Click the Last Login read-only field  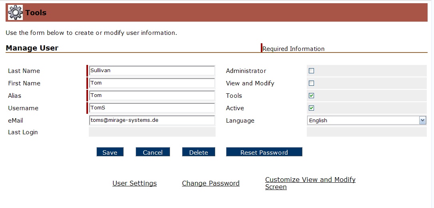click(x=152, y=132)
